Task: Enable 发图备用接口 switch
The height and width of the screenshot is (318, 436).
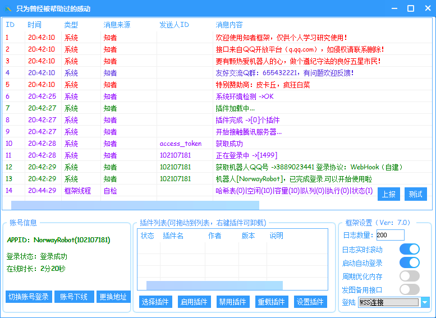Action: [x=409, y=289]
